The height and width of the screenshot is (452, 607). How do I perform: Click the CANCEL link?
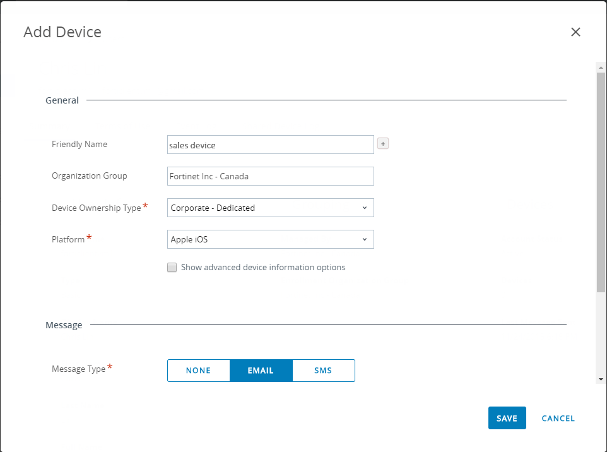[558, 419]
